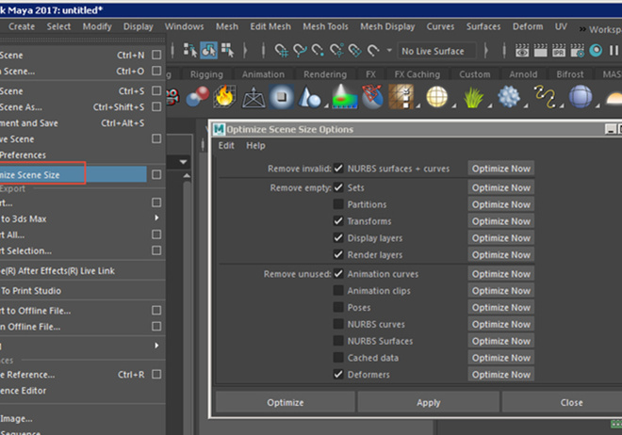This screenshot has height=435, width=622.
Task: Disable the Deformers checkbox
Action: coord(338,375)
